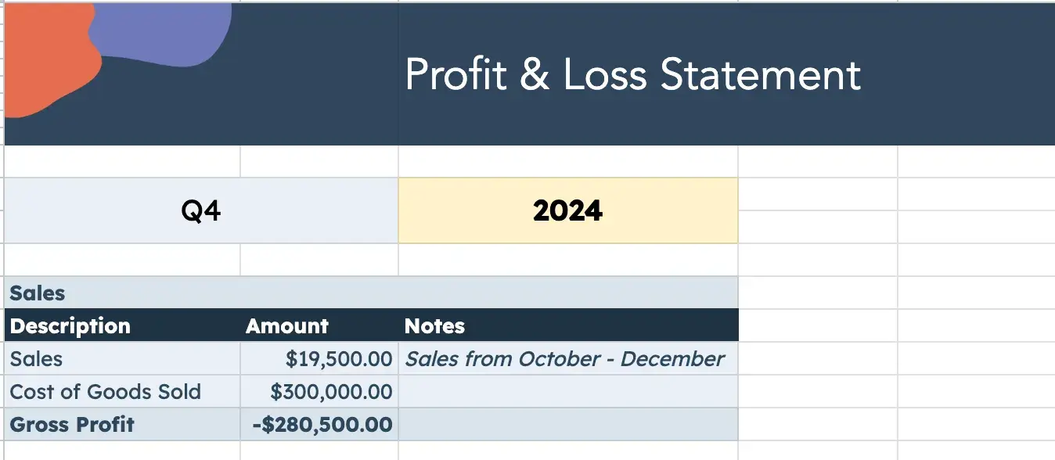Click the $300,000.00 amount cell

330,392
